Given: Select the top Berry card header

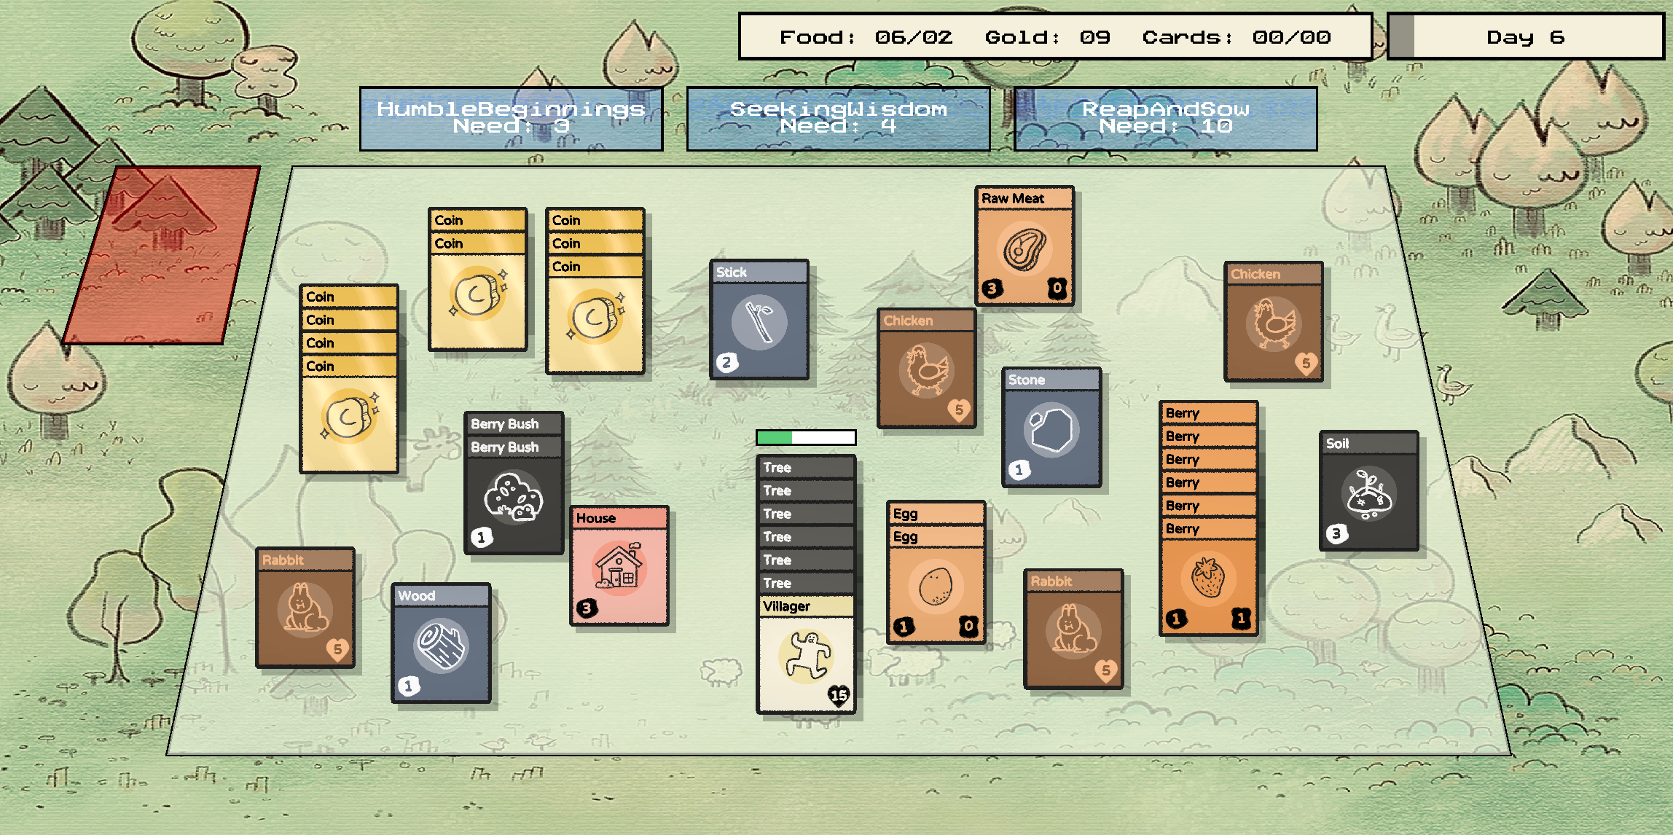Looking at the screenshot, I should pyautogui.click(x=1208, y=412).
